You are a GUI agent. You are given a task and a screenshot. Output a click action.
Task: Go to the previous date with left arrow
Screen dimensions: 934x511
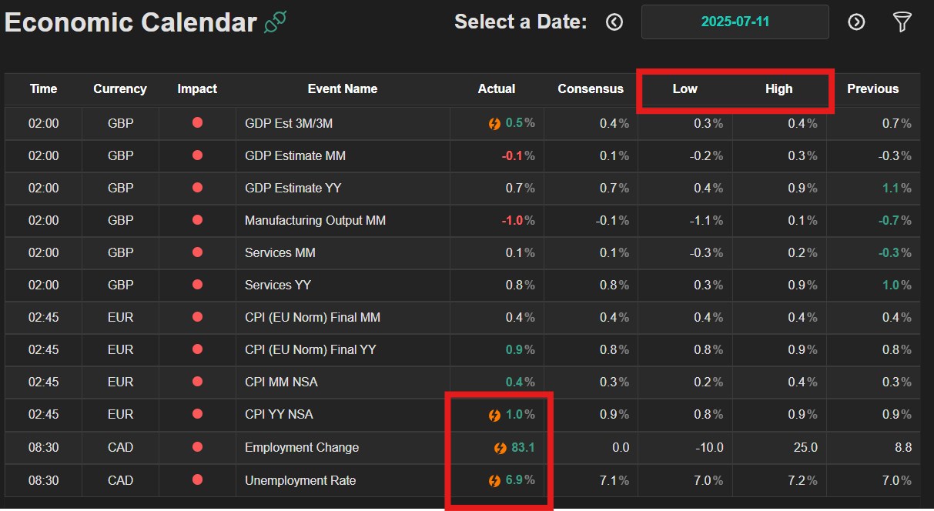pyautogui.click(x=614, y=22)
